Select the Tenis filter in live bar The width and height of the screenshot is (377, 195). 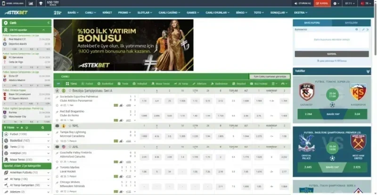(x=123, y=84)
